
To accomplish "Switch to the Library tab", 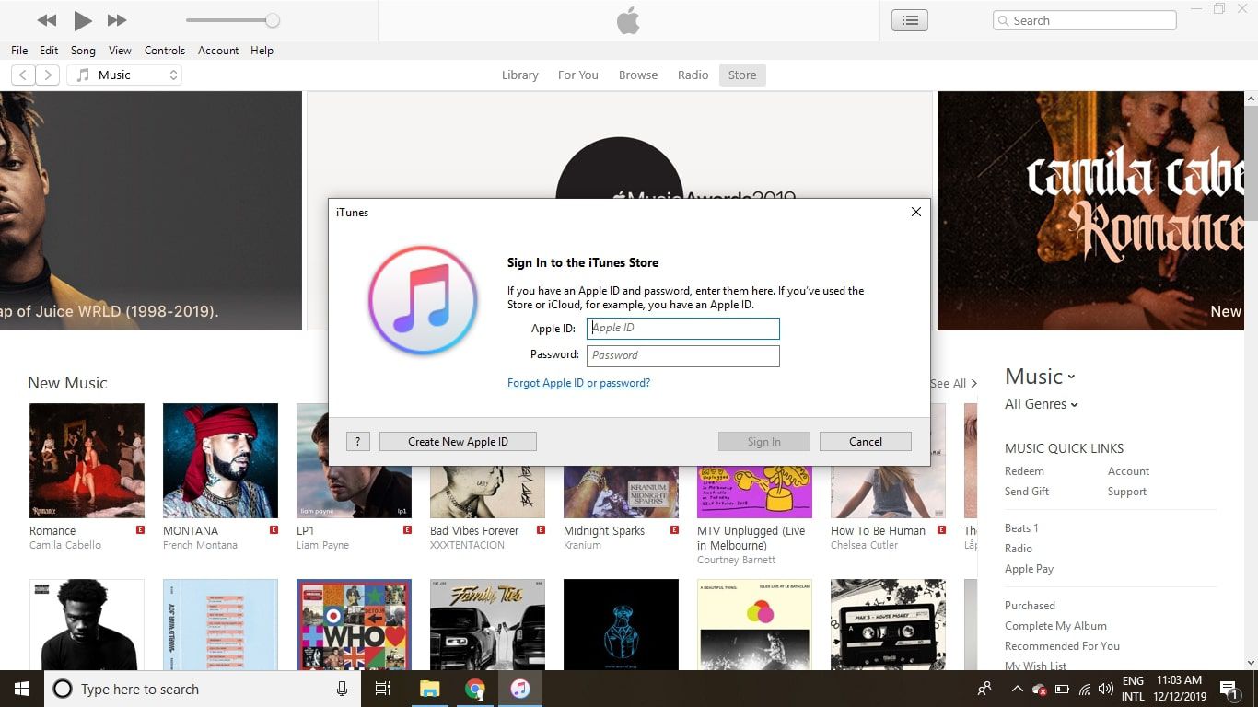I will (x=519, y=75).
